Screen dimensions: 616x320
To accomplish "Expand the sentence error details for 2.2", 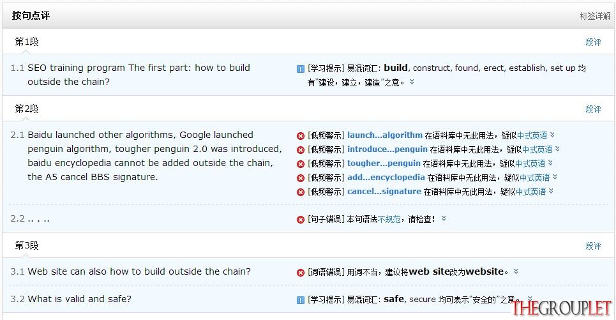I will pos(444,218).
